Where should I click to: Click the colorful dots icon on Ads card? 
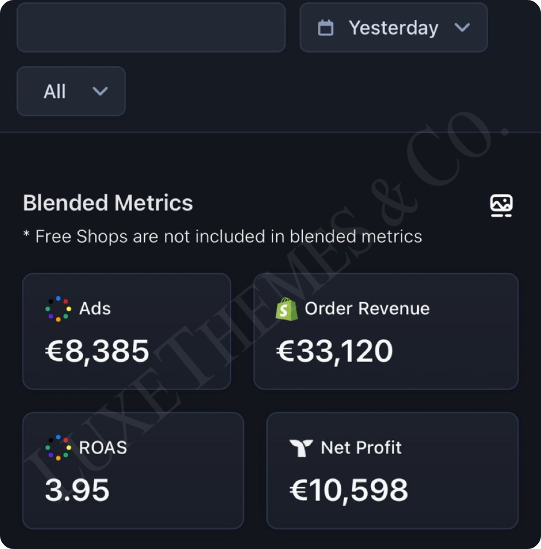pos(58,309)
